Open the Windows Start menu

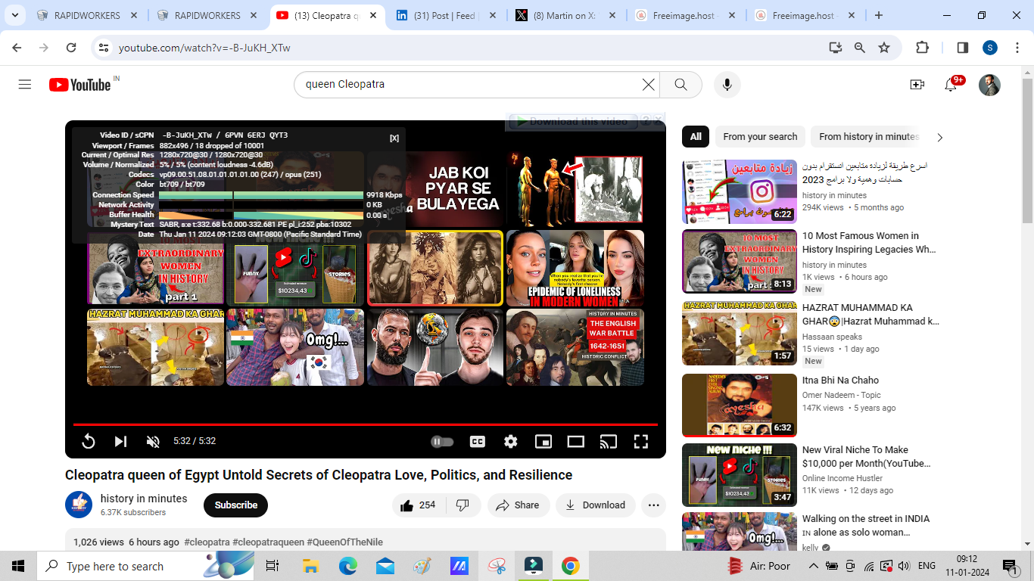tap(18, 566)
